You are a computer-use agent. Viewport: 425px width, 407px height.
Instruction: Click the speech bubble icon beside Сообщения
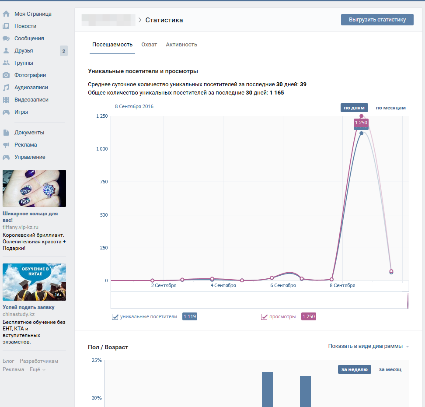pos(6,38)
